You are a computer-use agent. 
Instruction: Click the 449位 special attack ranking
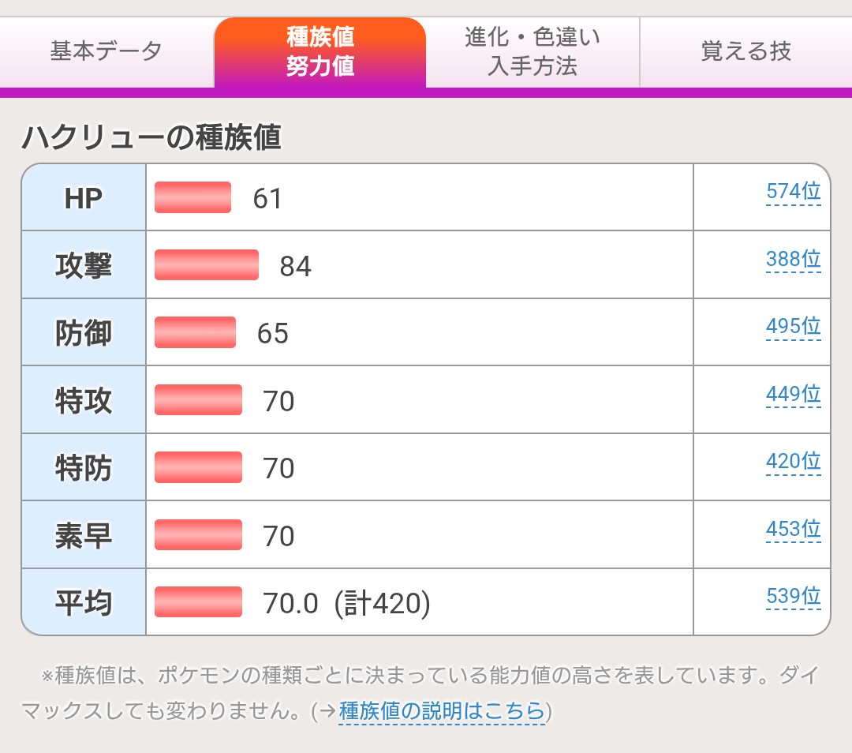coord(793,395)
